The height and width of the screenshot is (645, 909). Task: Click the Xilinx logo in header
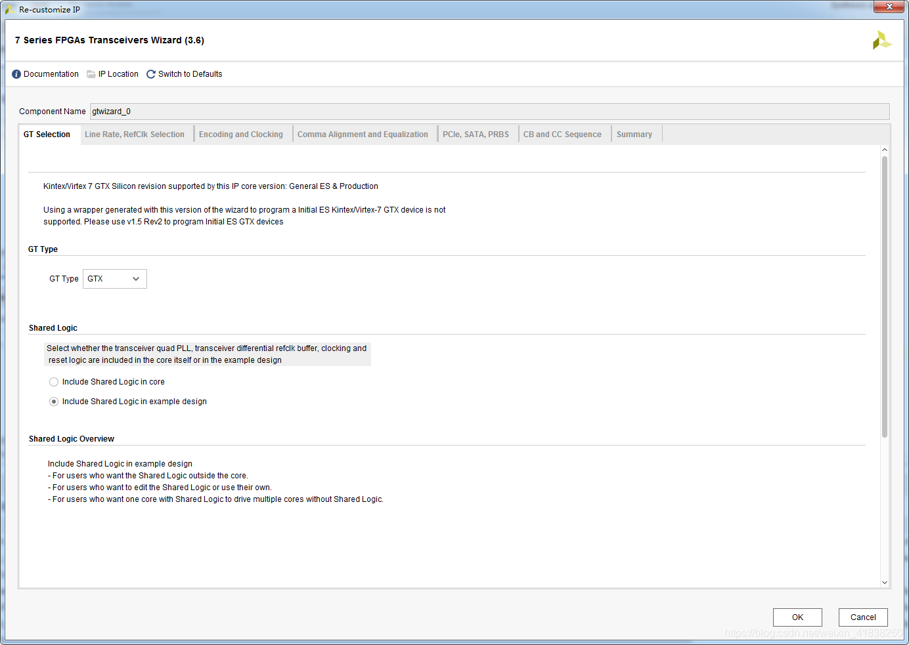click(x=882, y=40)
